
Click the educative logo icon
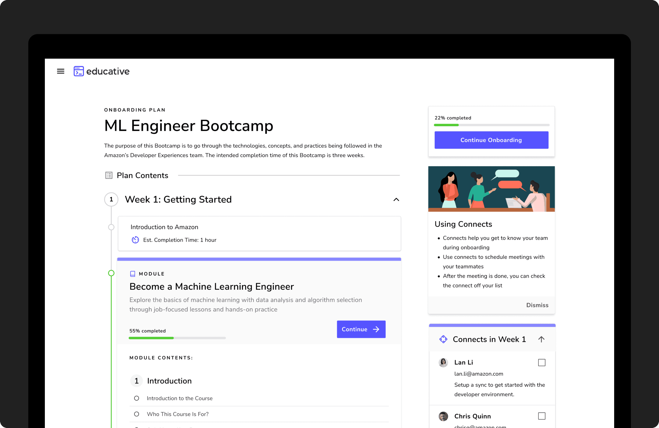(x=79, y=71)
